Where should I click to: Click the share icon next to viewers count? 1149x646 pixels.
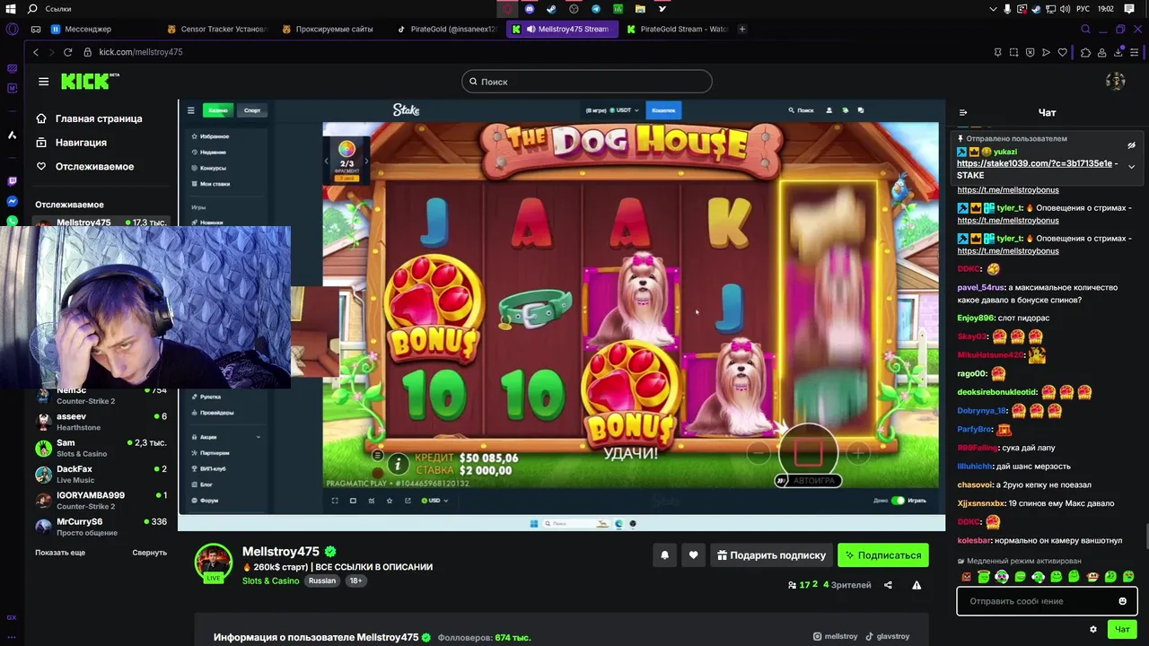tap(888, 585)
